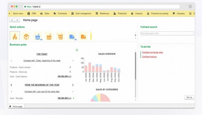Screen dimensions: 202x115
Task: Click the Set up button
Action: (189, 97)
